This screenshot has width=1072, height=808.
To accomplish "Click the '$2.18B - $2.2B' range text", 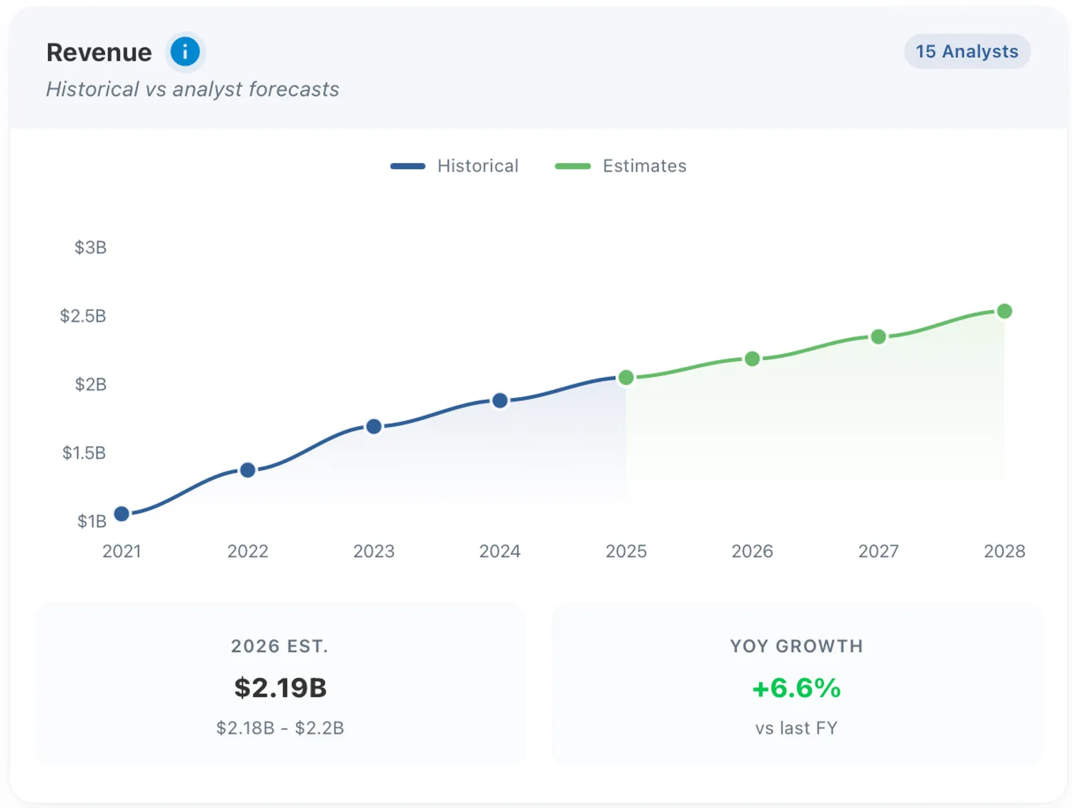I will (280, 728).
